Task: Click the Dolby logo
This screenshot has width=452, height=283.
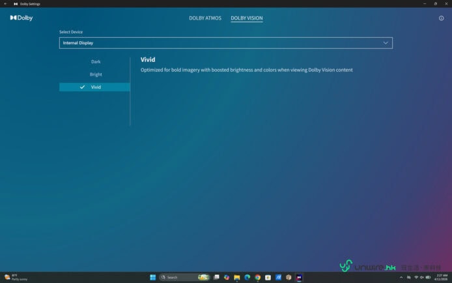Action: coord(21,18)
